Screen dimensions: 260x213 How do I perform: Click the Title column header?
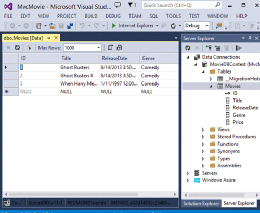tap(79, 58)
